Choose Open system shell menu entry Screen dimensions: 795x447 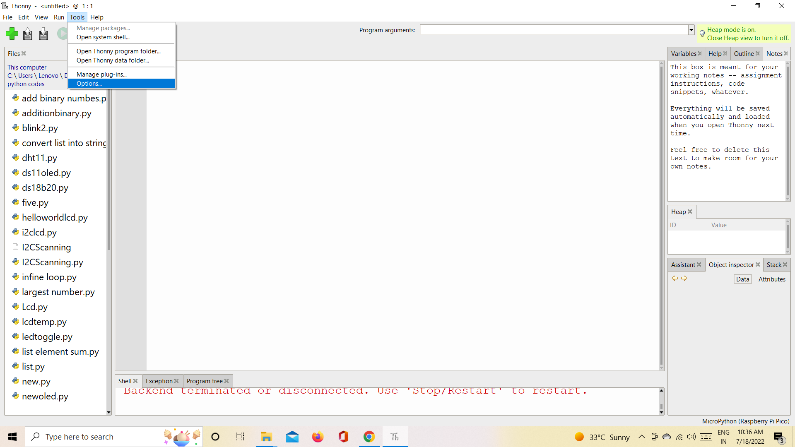click(103, 37)
